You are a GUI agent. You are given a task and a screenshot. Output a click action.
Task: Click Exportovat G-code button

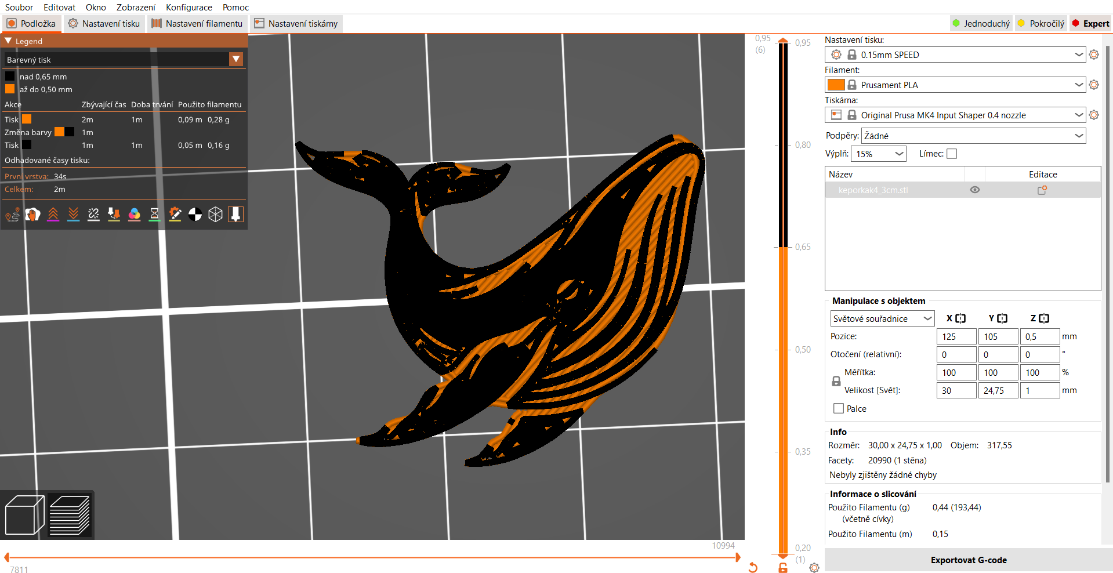(969, 560)
